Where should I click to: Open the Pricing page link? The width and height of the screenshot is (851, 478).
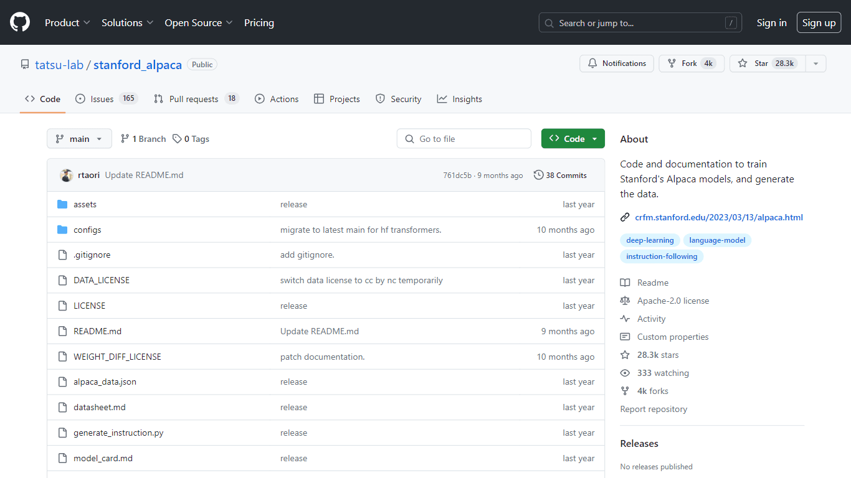(259, 22)
